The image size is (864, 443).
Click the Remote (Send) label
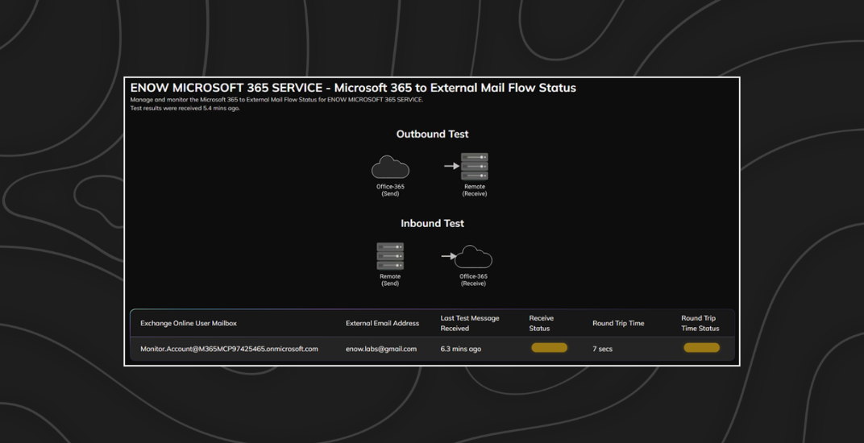point(390,280)
